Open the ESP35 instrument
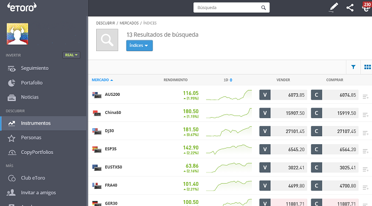The height and width of the screenshot is (206, 372). (111, 149)
